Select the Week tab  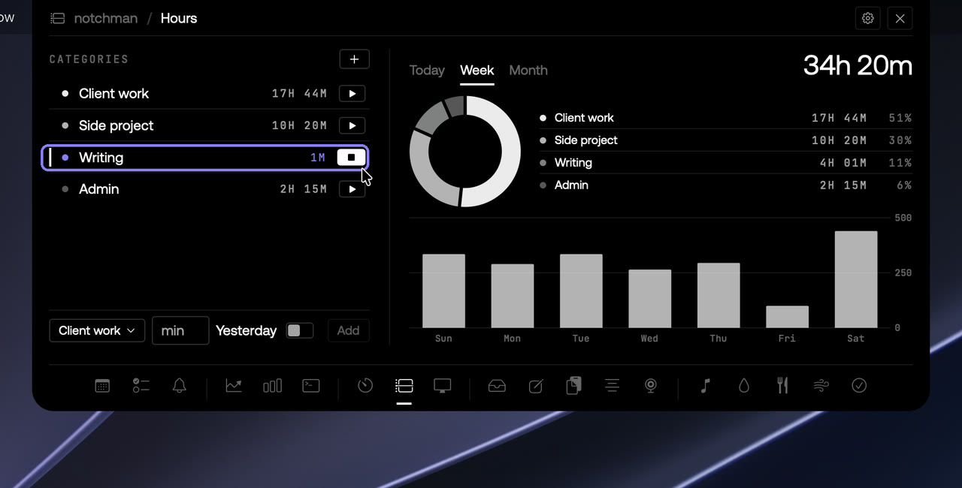coord(477,71)
